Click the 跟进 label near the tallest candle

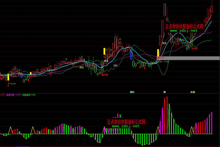click(164, 43)
